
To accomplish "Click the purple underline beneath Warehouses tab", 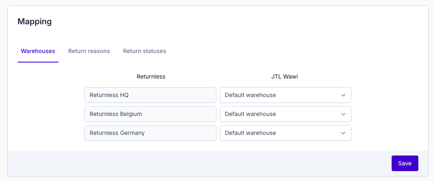I will click(x=38, y=62).
